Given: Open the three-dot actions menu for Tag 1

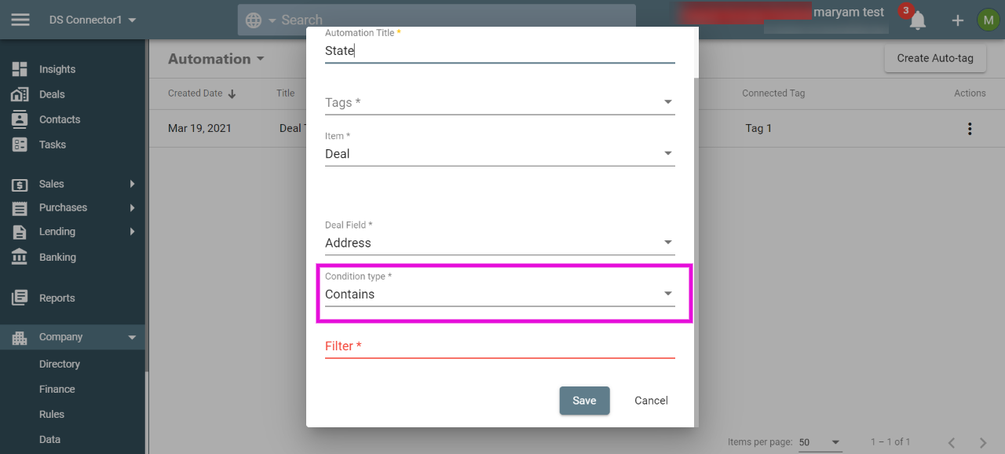Looking at the screenshot, I should click(x=970, y=129).
